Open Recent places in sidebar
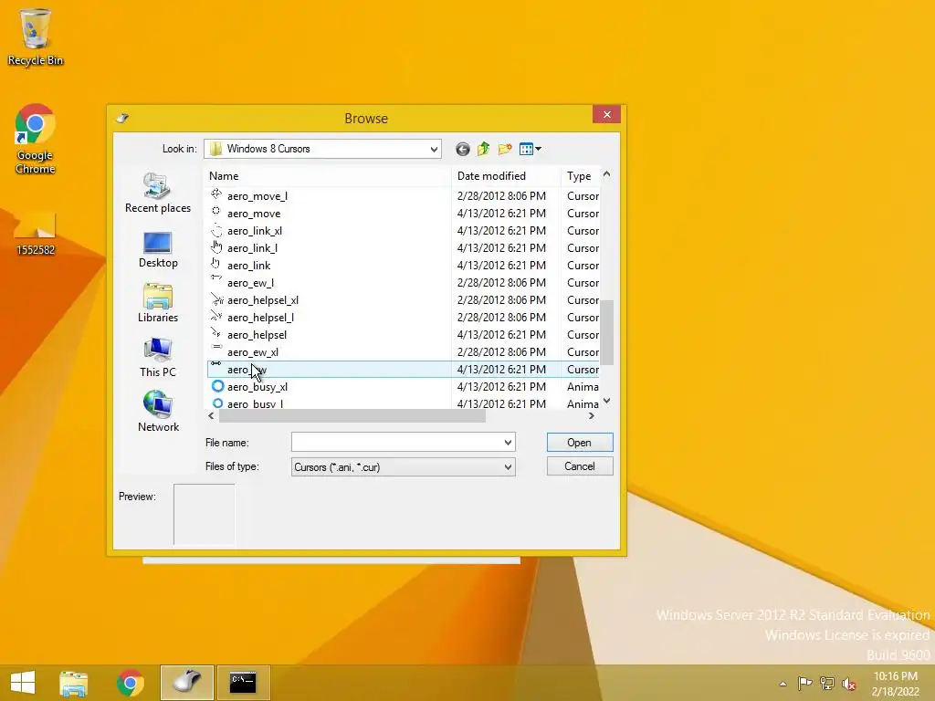This screenshot has width=935, height=701. pos(158,194)
